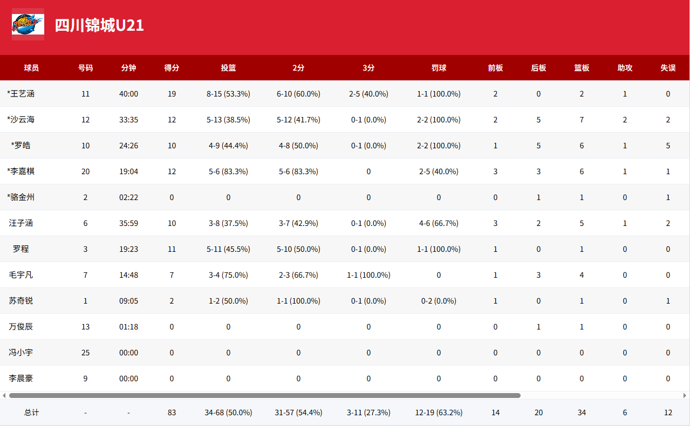
Task: Click 罗程's minutes 19:23
Action: click(x=128, y=249)
